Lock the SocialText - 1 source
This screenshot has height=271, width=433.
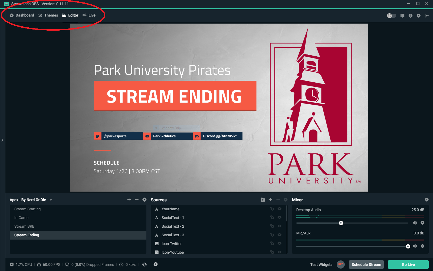[272, 218]
